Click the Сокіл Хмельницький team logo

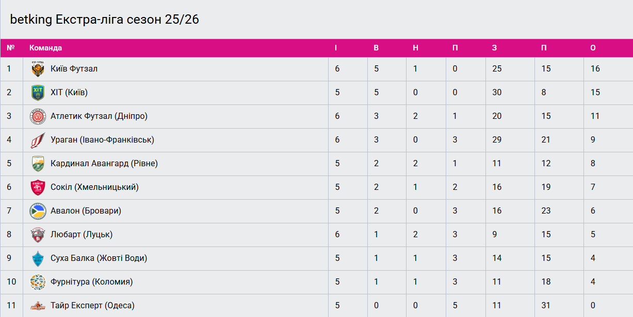click(x=38, y=187)
